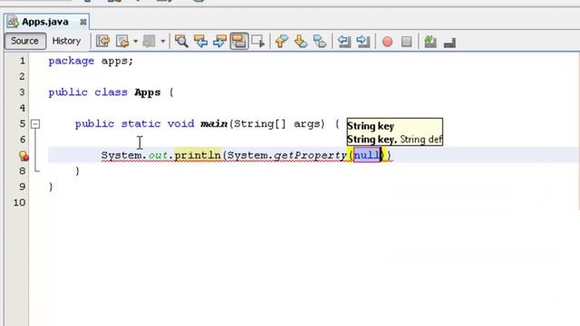
Task: Open the dropdown arrow beside the Back icon
Action: [135, 41]
